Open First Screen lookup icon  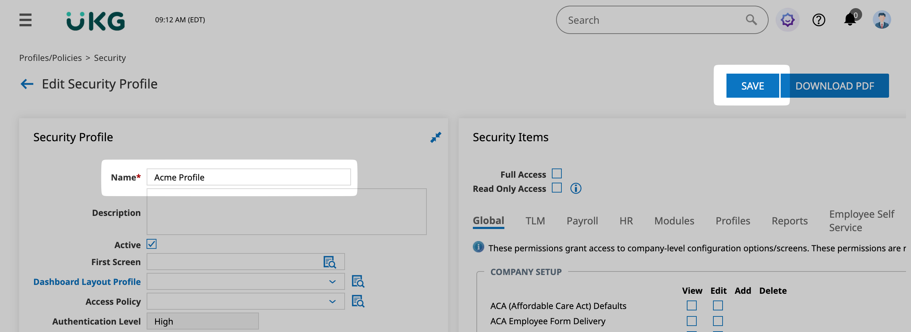tap(329, 262)
